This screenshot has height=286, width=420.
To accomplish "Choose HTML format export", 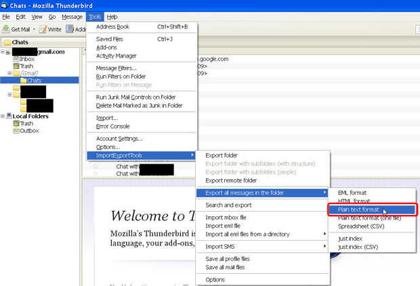I will coord(373,201).
